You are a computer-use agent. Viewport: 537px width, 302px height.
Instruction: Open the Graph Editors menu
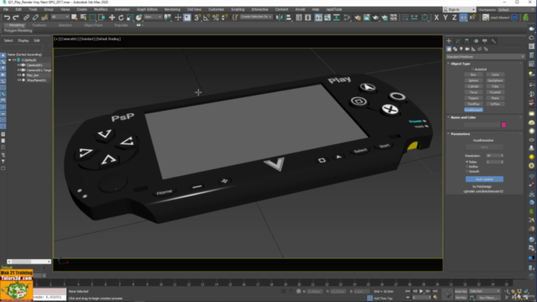147,9
